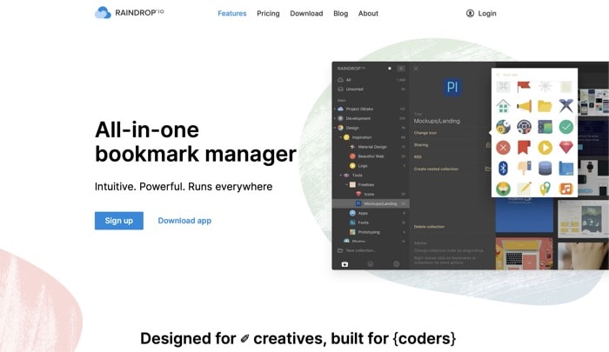Image resolution: width=609 pixels, height=352 pixels.
Task: Click the bottom-left collections tab icon in the sidebar
Action: [x=345, y=264]
